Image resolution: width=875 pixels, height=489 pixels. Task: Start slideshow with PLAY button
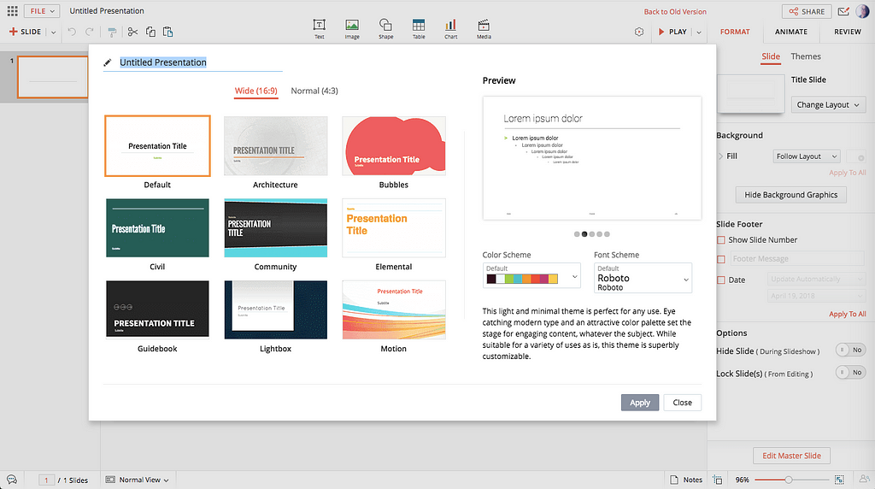pyautogui.click(x=672, y=32)
